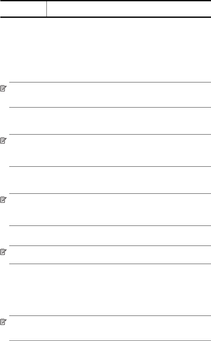Image resolution: width=211 pixels, height=341 pixels.
Task: Click the third notepad icon from top
Action: tap(3, 199)
